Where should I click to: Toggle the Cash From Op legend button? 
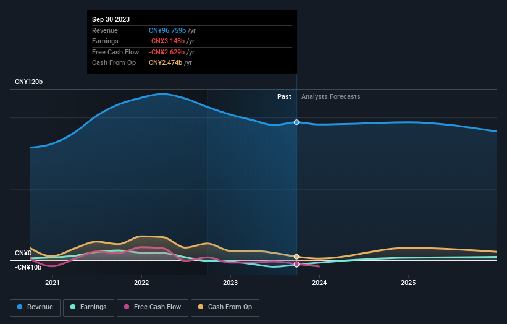[225, 307]
